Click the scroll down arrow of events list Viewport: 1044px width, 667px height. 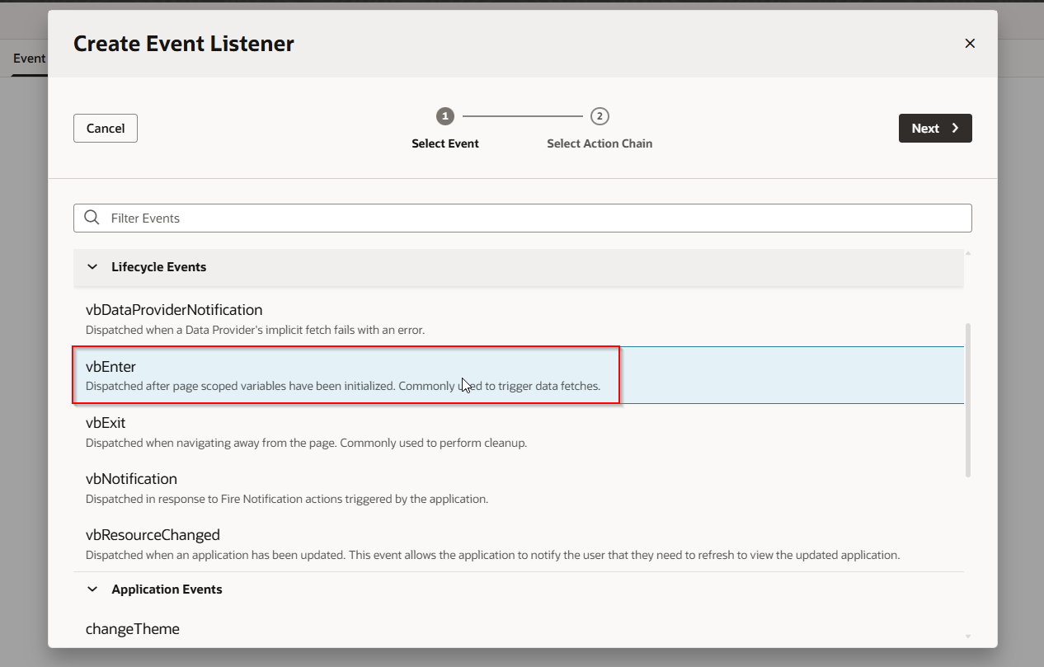[x=968, y=636]
